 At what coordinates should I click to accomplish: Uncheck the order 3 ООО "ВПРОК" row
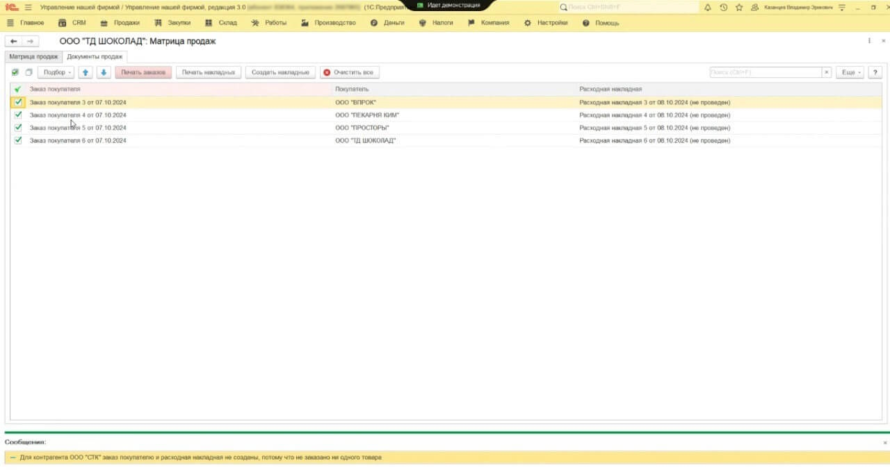pyautogui.click(x=18, y=102)
